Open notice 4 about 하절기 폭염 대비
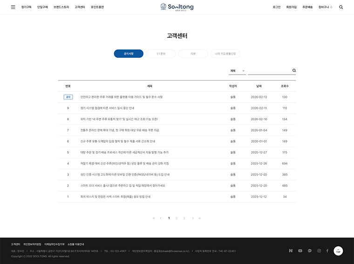Viewport: 354px width, 264px height. click(125, 163)
